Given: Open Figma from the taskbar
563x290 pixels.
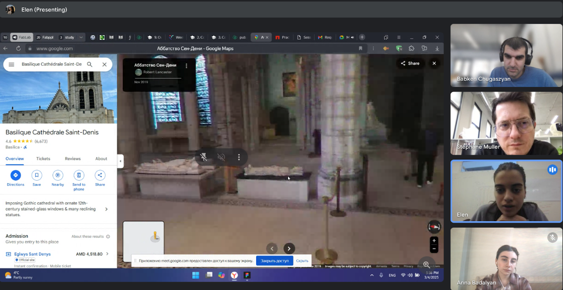Looking at the screenshot, I should coord(247,275).
